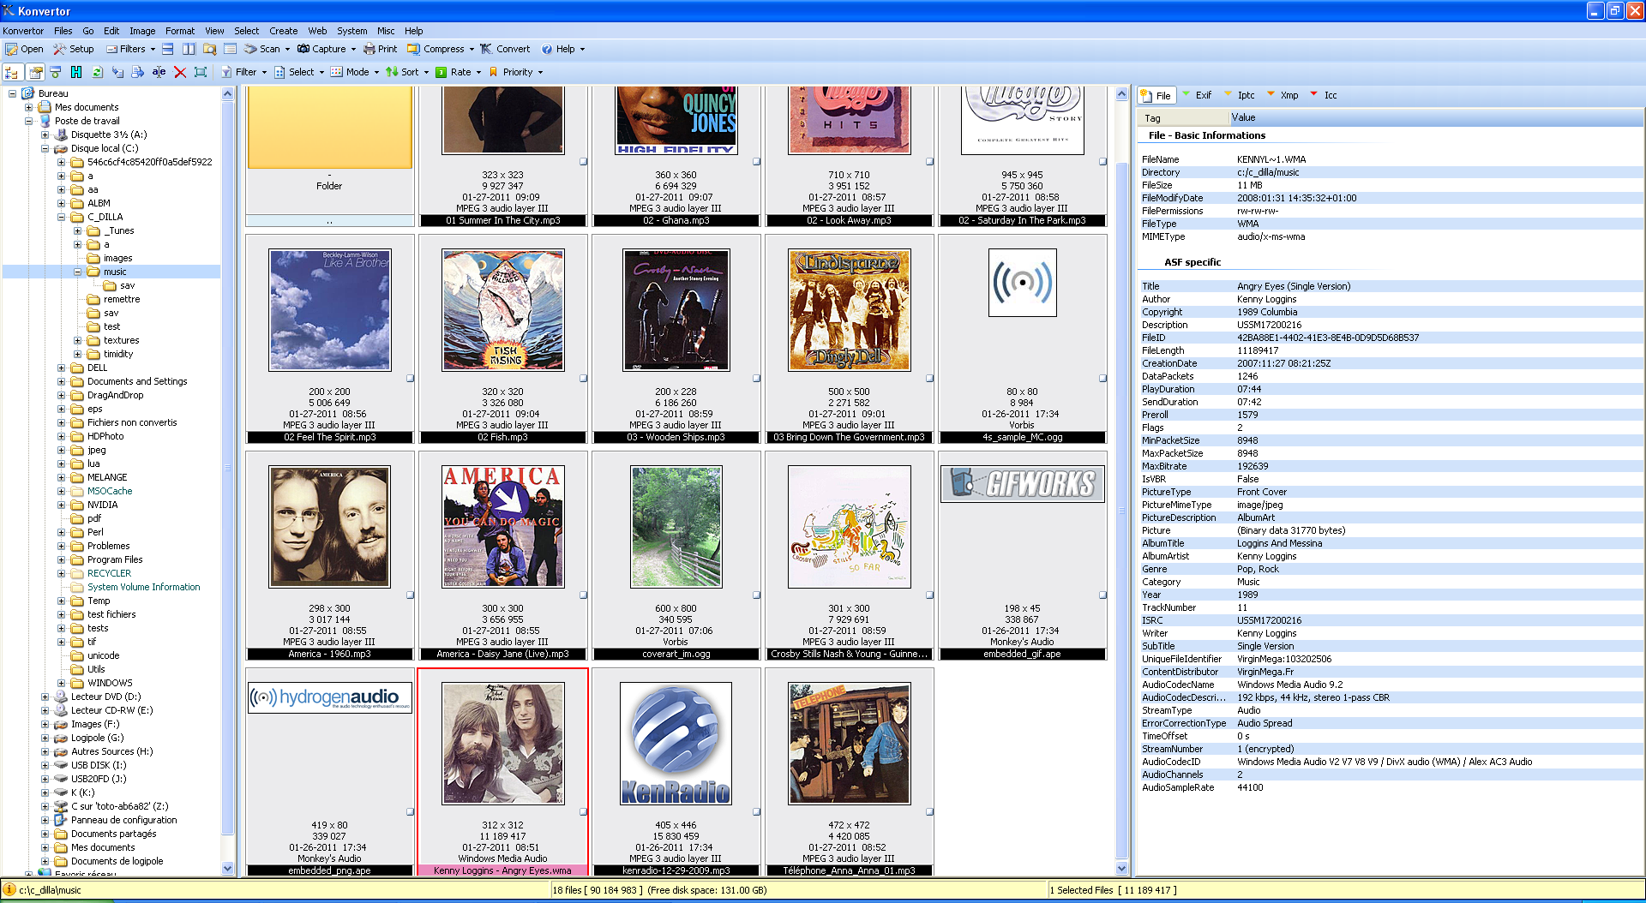Click the Value column header
This screenshot has width=1646, height=903.
pyautogui.click(x=1436, y=117)
